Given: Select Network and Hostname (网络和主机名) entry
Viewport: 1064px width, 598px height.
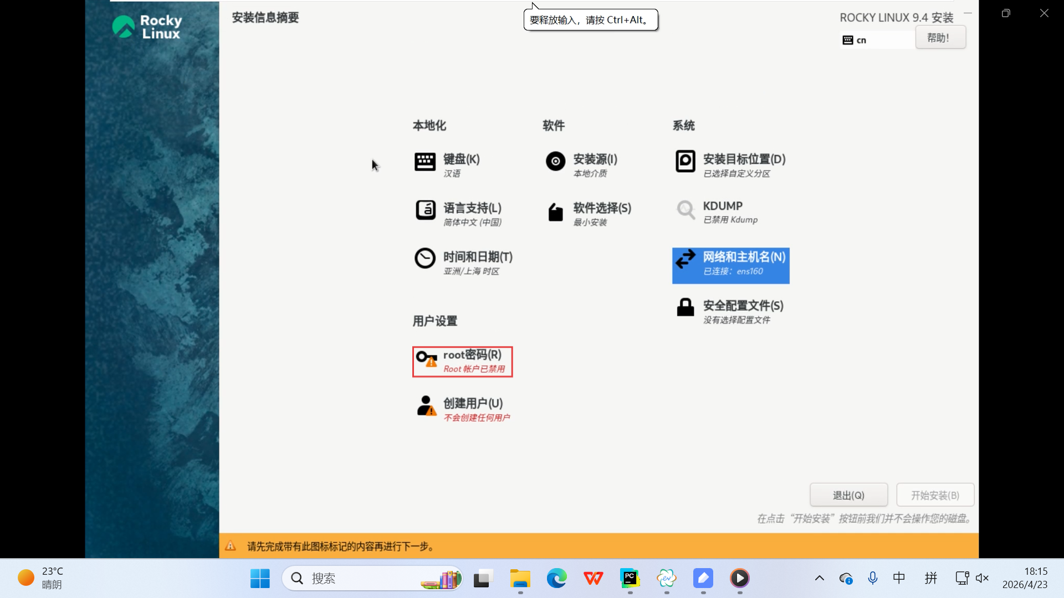Looking at the screenshot, I should pyautogui.click(x=730, y=265).
